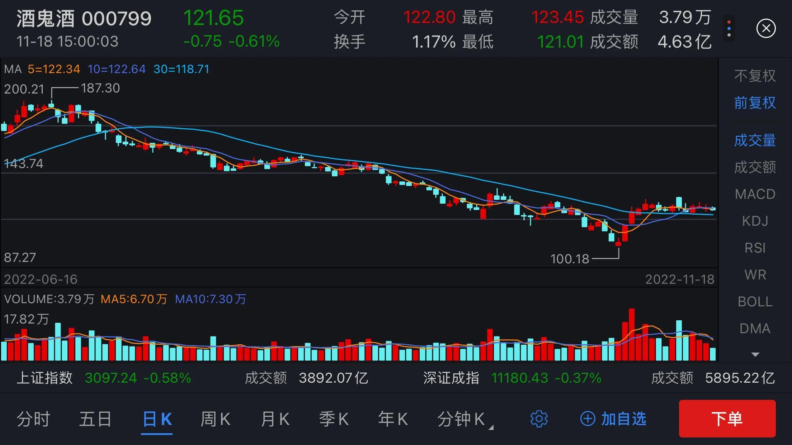Viewport: 792px width, 445px height.
Task: Switch to the 周K weekly tab
Action: (215, 419)
